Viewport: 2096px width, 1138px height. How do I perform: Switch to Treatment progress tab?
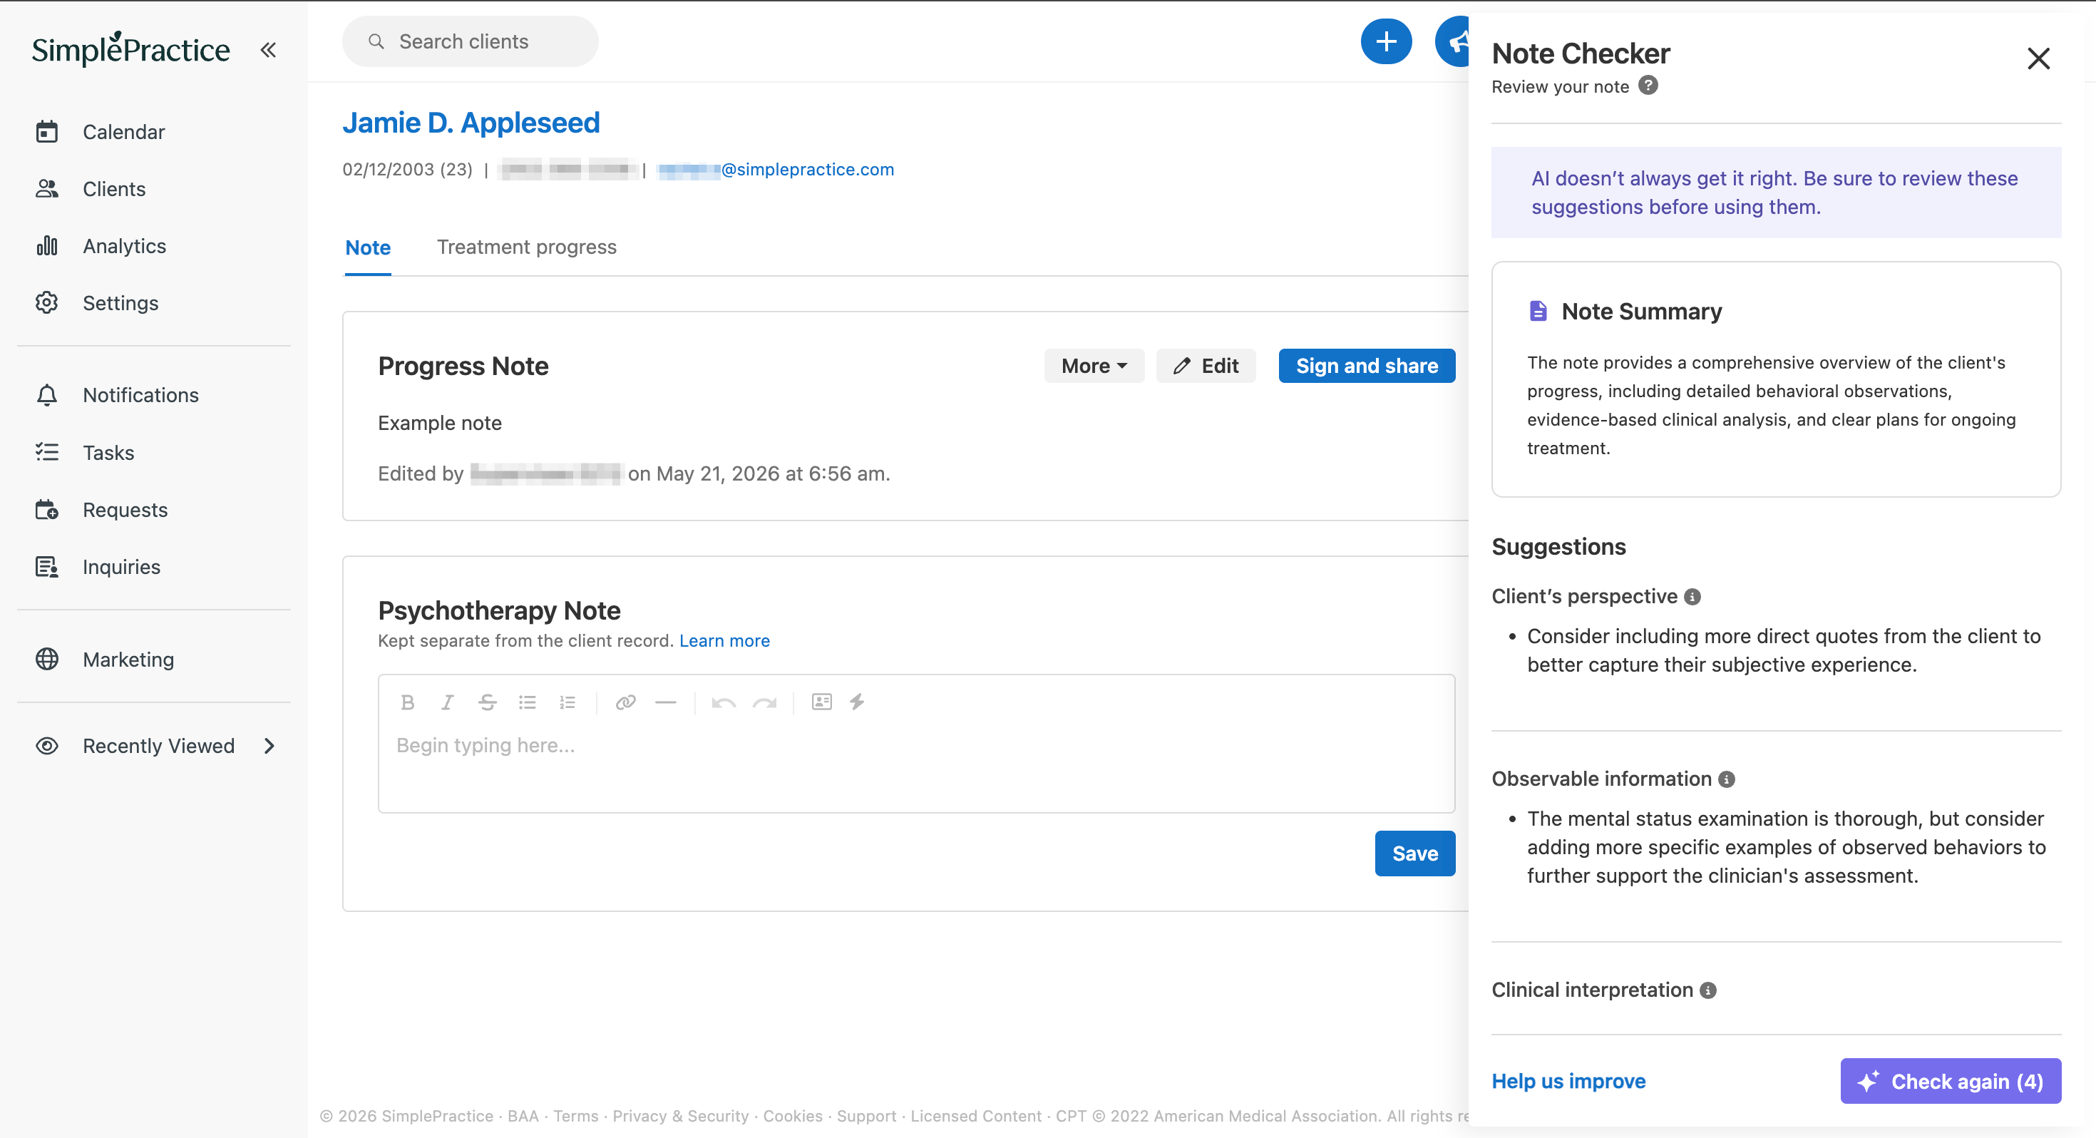pos(526,247)
